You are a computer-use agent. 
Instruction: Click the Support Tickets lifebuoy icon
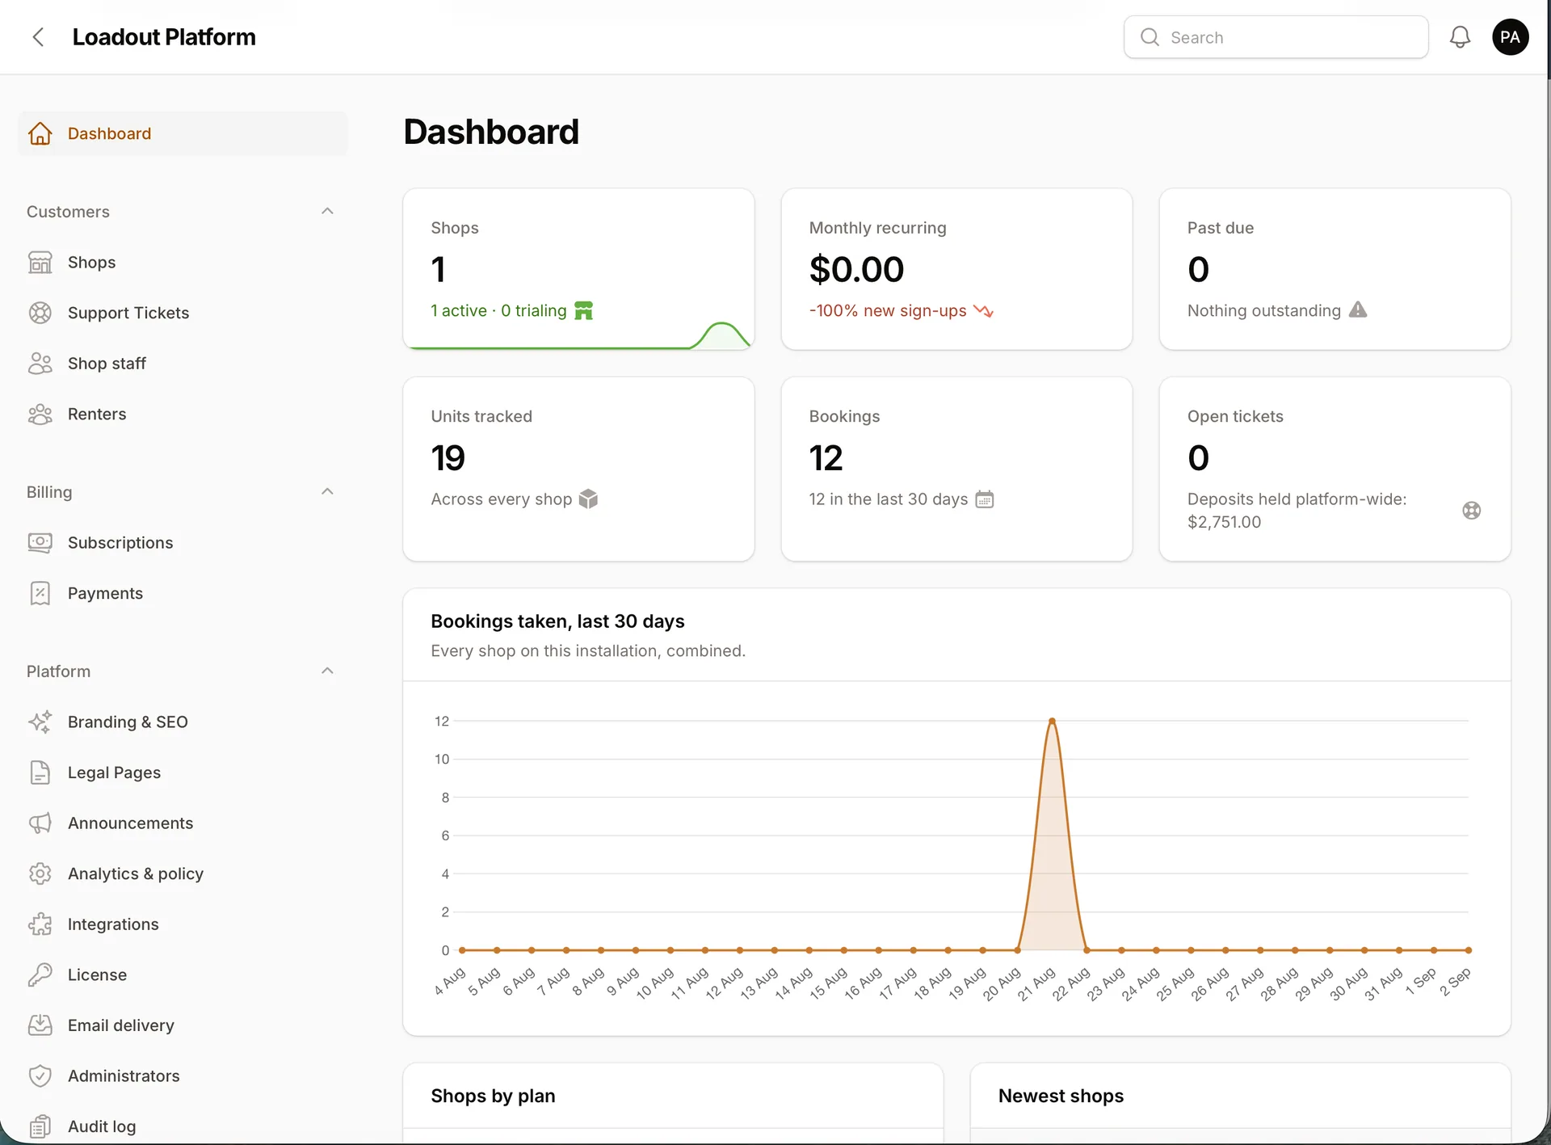(40, 313)
